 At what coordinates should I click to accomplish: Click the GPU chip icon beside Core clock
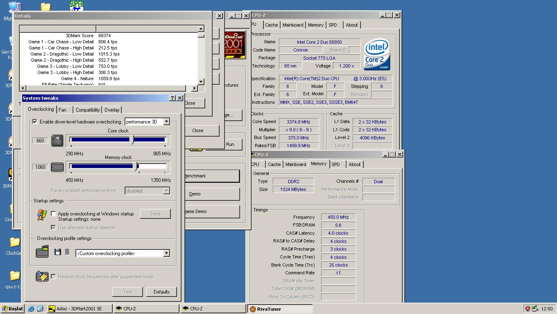(57, 141)
